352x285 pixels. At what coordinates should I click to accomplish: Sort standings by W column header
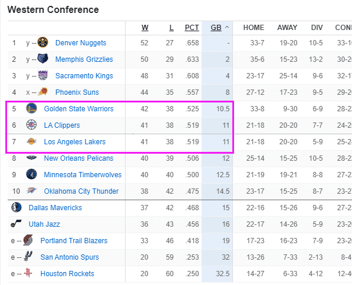[145, 28]
